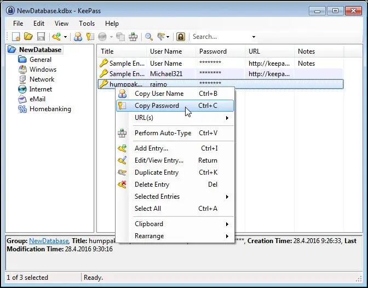
Task: Expand the Selected Entries submenu
Action: point(175,197)
